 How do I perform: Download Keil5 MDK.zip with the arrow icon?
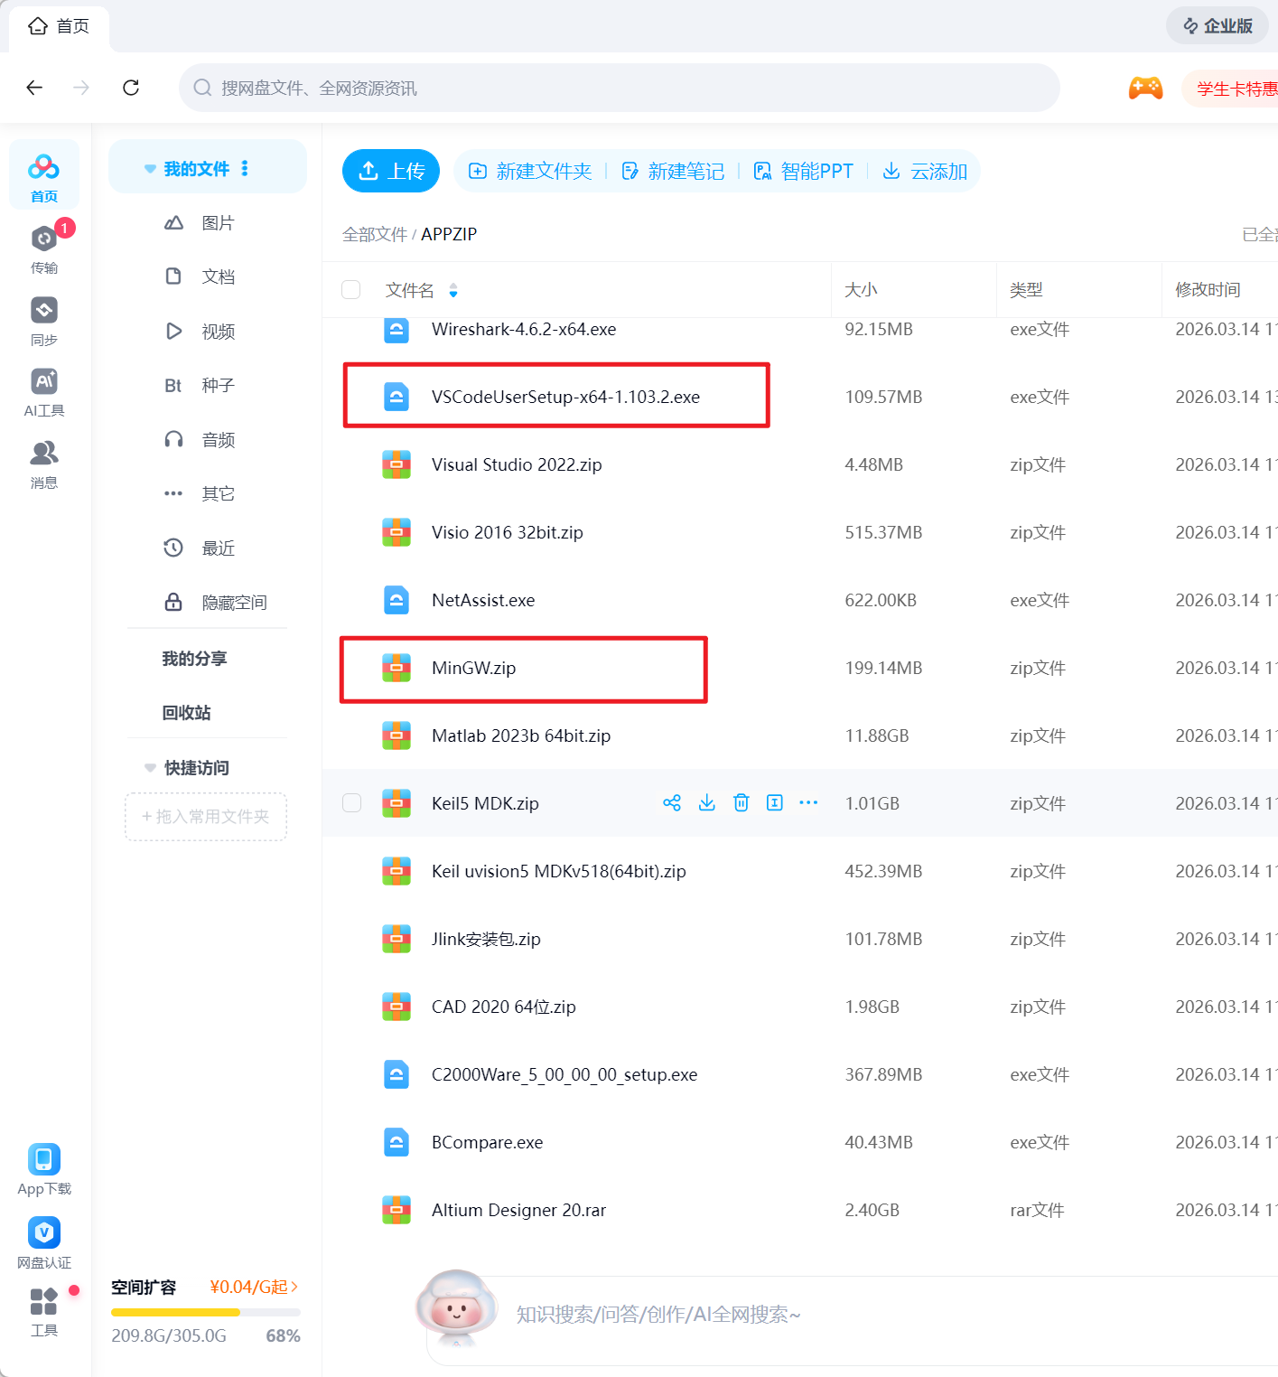[x=707, y=802]
